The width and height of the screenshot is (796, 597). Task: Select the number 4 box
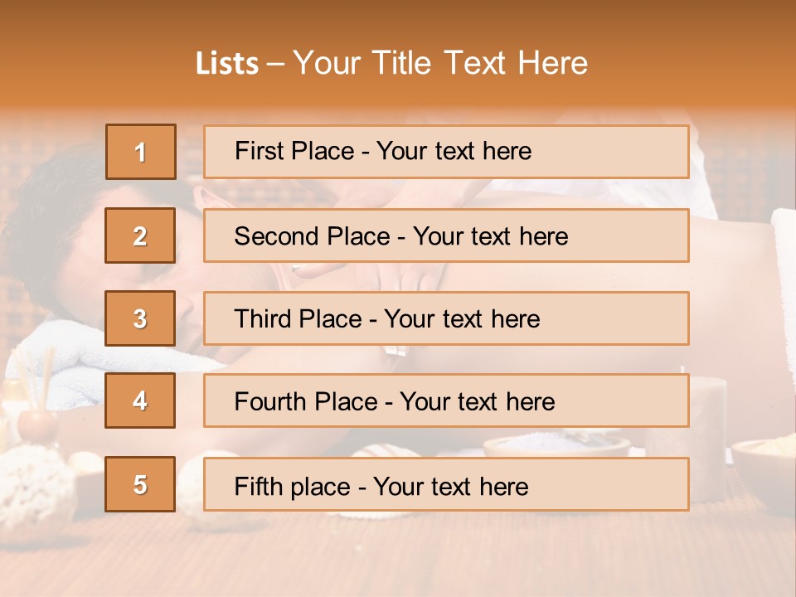tap(140, 400)
